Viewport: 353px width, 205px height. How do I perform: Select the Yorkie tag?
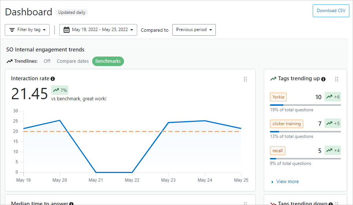click(x=278, y=97)
